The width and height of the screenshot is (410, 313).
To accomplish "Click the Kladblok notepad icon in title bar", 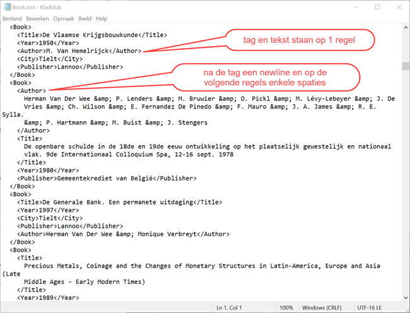I will (x=8, y=7).
